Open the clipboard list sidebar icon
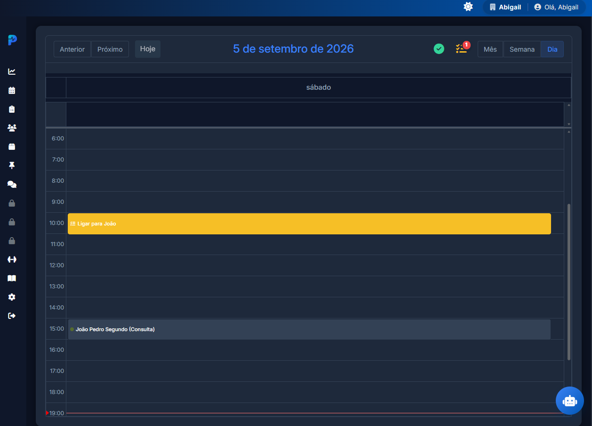Screen dimensions: 592x426 point(12,109)
